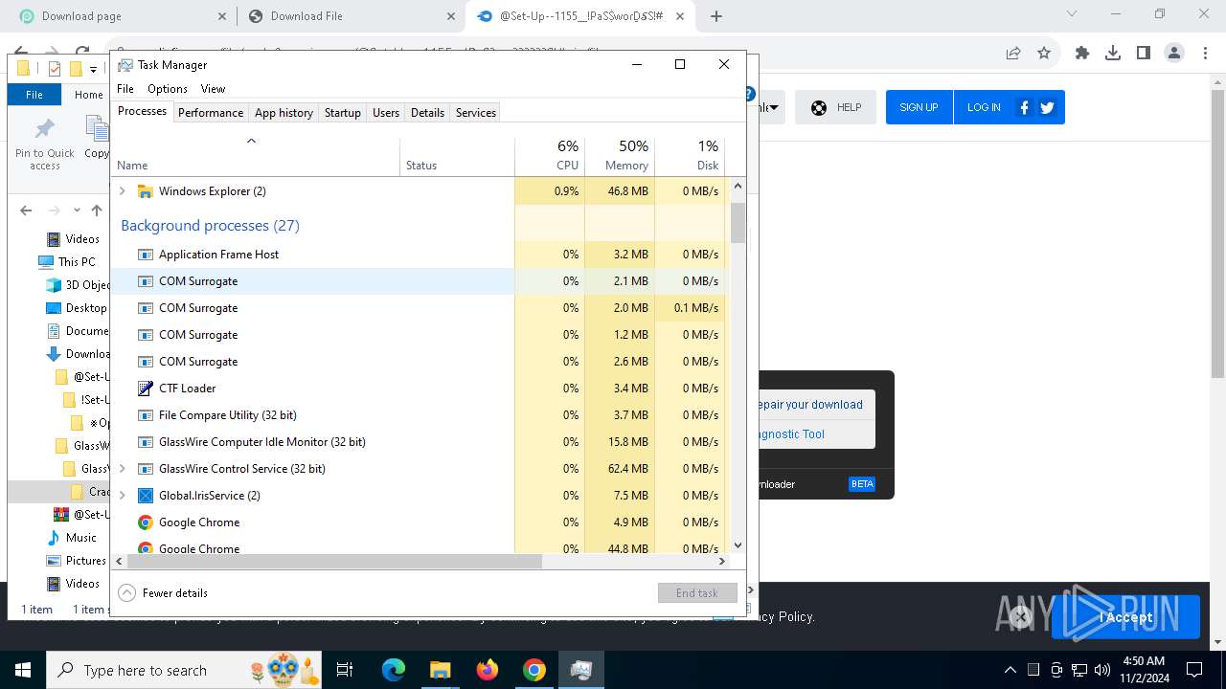Select This PC in Explorer tree
Screen dimensions: 1226x689
pyautogui.click(x=77, y=262)
